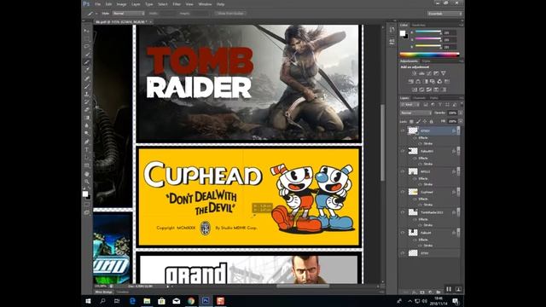Toggle Effects visibility on Cuphead layer

415,199
